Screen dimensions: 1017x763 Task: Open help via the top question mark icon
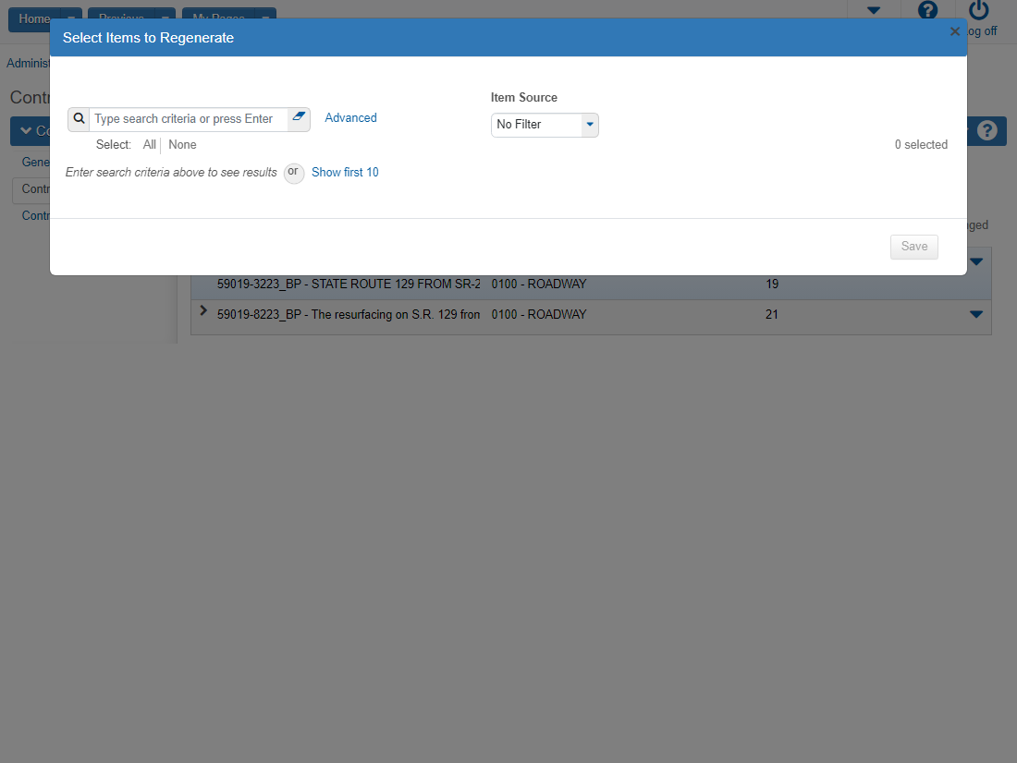(x=927, y=10)
